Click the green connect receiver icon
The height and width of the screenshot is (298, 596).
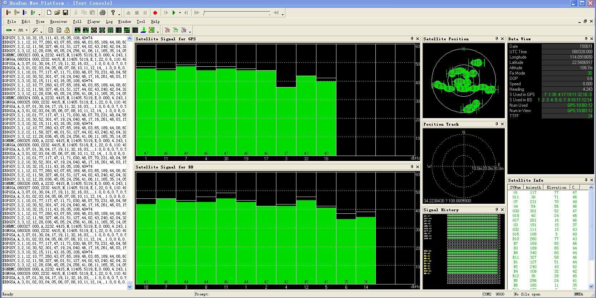coord(9,30)
